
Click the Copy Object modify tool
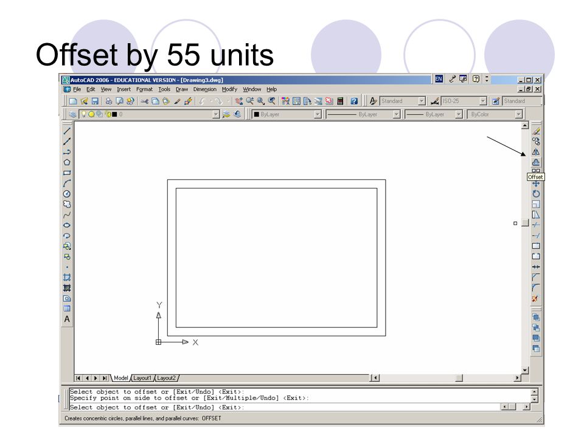pyautogui.click(x=536, y=142)
